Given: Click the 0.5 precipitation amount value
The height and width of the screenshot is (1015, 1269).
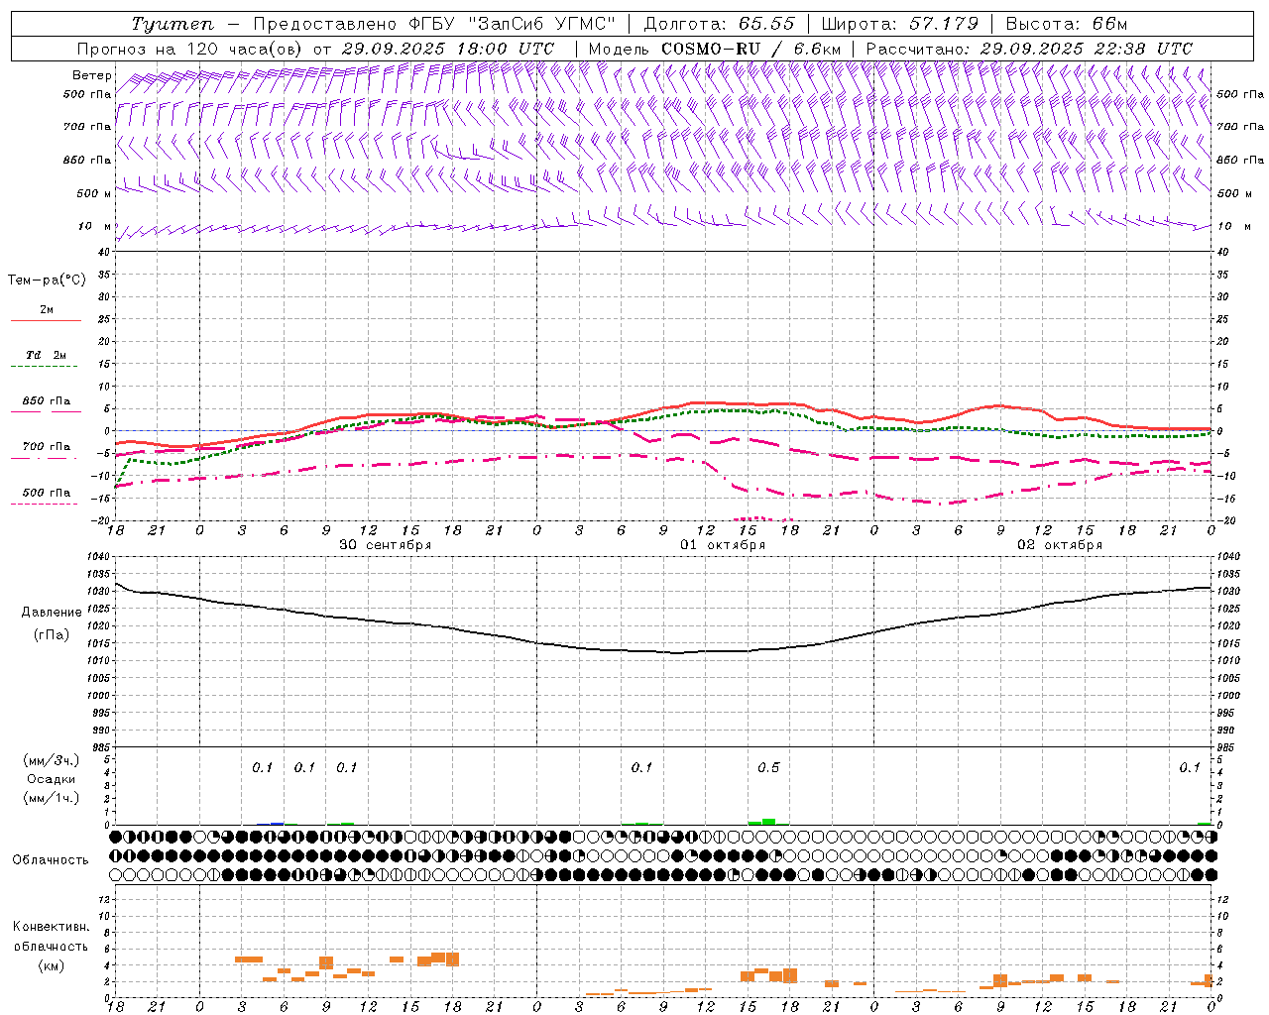Looking at the screenshot, I should coord(768,768).
